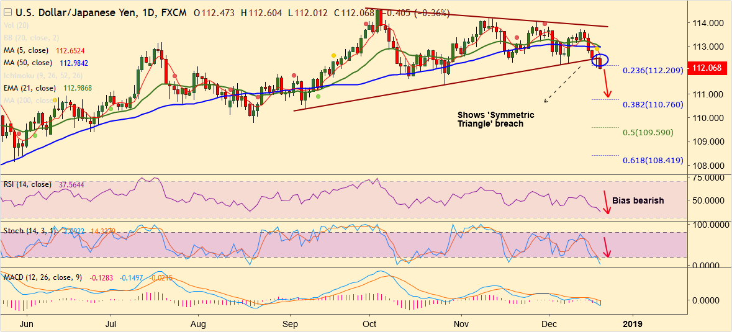732x332 pixels.
Task: Click the red current price tag 112.068
Action: 707,68
